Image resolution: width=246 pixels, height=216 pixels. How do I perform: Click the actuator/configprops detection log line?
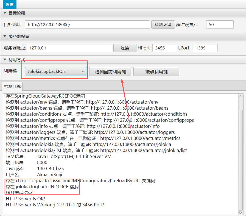(100, 120)
